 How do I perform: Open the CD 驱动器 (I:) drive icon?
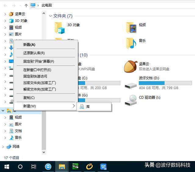[x=131, y=100]
